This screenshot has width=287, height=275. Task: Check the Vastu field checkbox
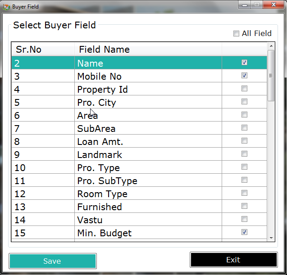coord(244,219)
